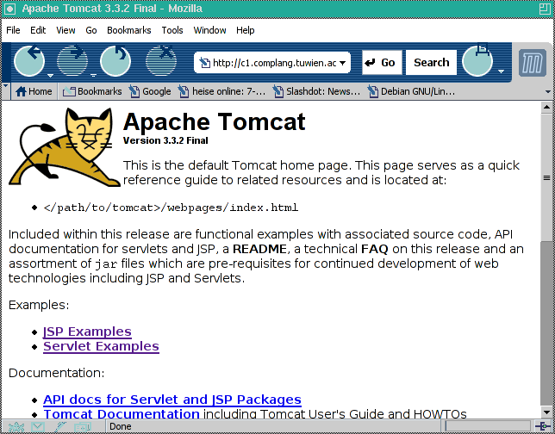Click the Forward navigation button

click(x=72, y=61)
